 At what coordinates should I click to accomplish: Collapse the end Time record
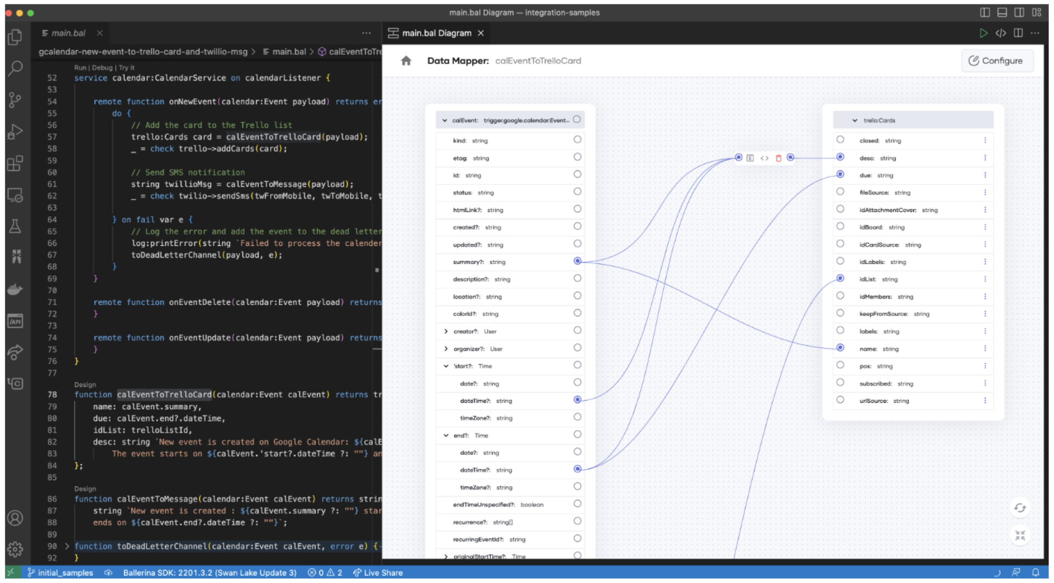pos(446,435)
